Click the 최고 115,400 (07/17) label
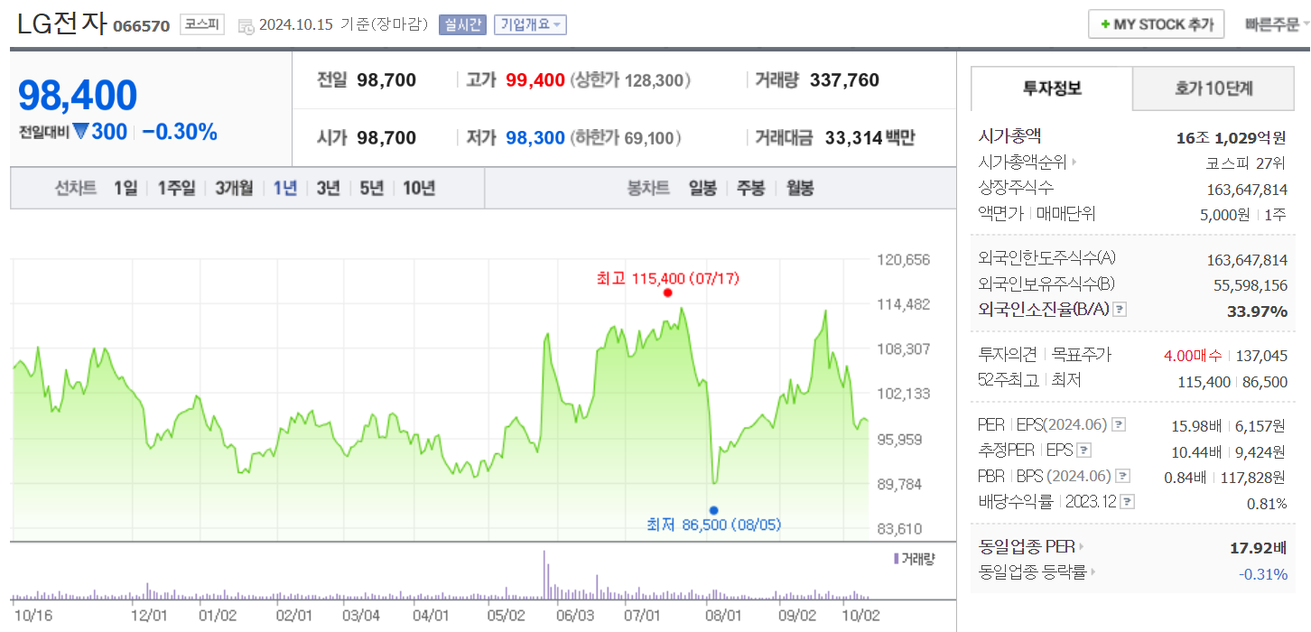The height and width of the screenshot is (632, 1311). tap(668, 278)
